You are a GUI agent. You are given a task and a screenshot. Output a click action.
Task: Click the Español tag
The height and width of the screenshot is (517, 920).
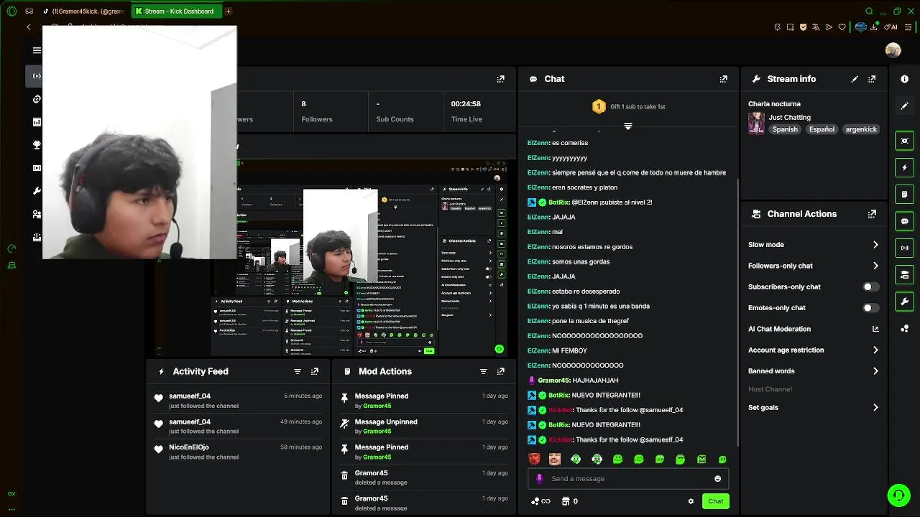click(x=822, y=129)
